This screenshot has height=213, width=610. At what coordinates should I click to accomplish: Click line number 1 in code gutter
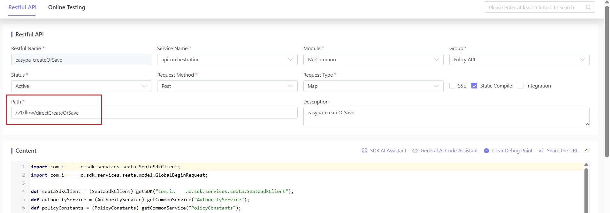tap(23, 167)
